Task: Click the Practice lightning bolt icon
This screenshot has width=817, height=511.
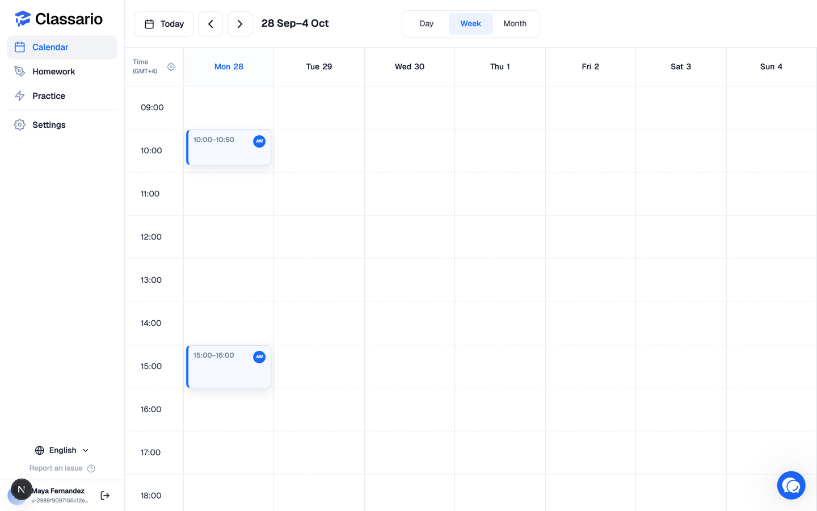Action: coord(20,96)
